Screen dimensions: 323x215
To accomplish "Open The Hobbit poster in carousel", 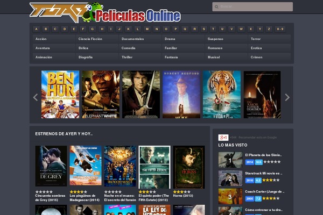I will point(141,95).
